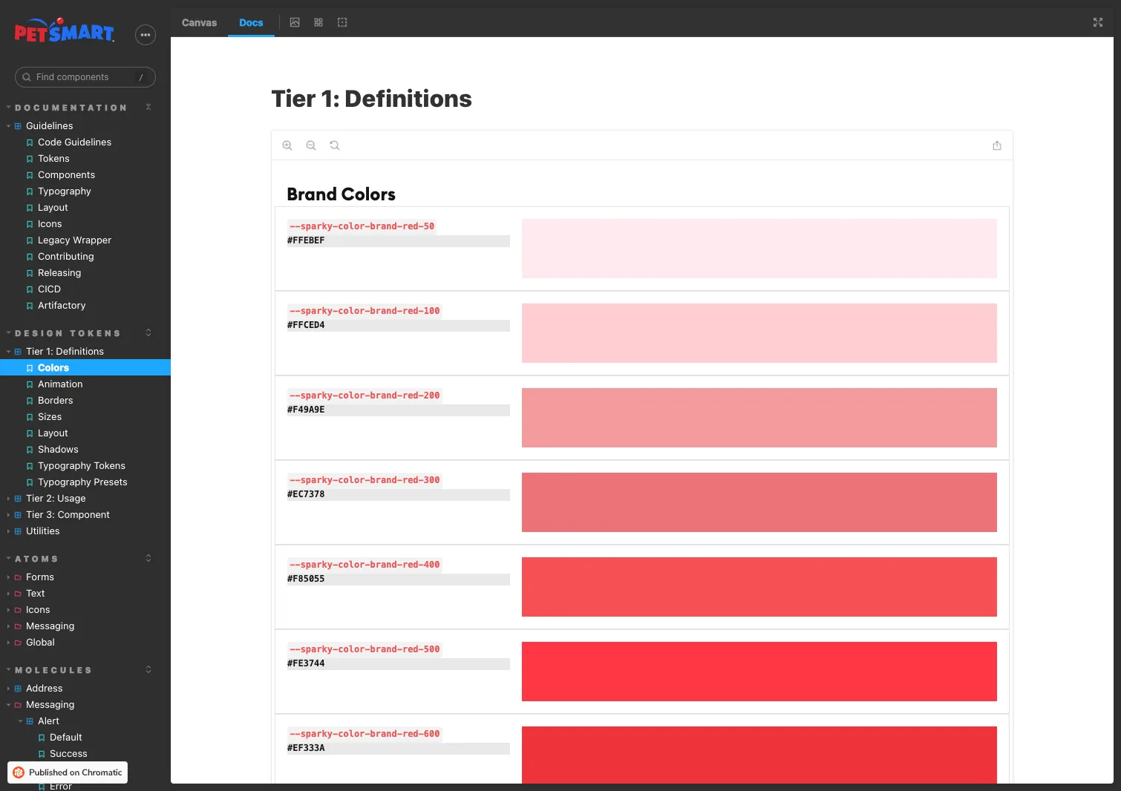This screenshot has width=1121, height=791.
Task: Switch to the Docs tab
Action: (251, 22)
